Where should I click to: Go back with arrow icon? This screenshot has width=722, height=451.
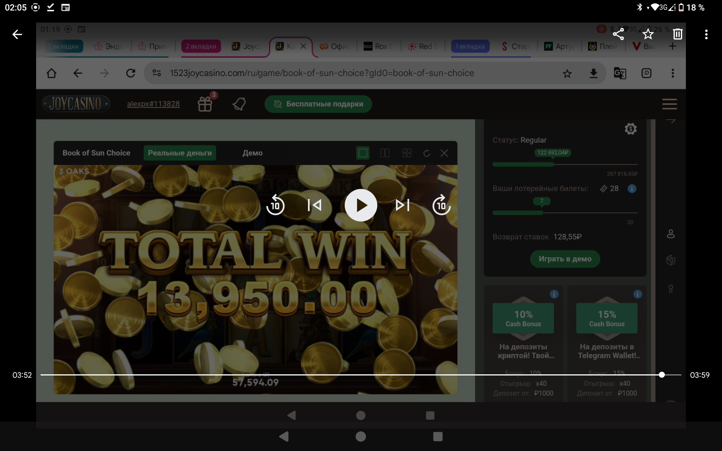17,34
